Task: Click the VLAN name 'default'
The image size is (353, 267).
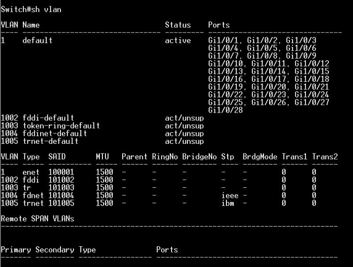Action: pos(38,40)
